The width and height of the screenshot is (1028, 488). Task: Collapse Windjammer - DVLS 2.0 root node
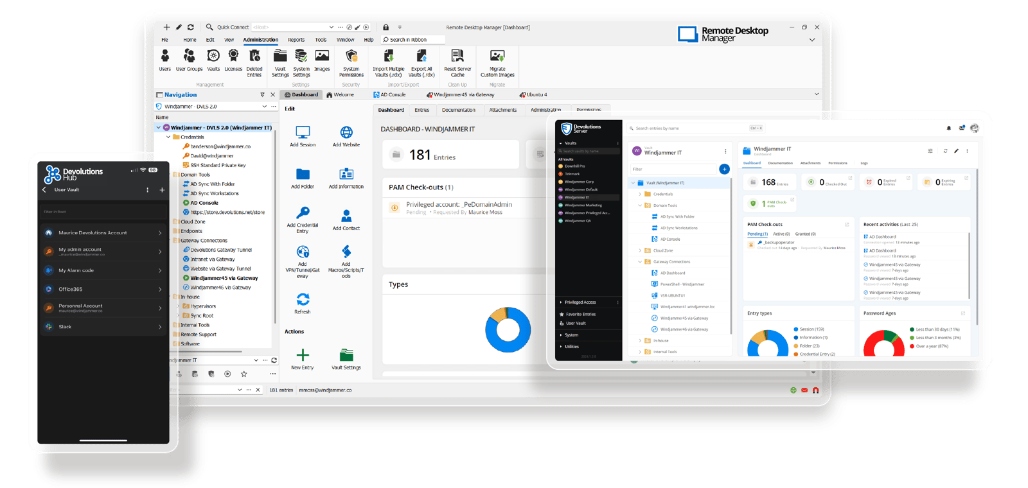[x=159, y=128]
